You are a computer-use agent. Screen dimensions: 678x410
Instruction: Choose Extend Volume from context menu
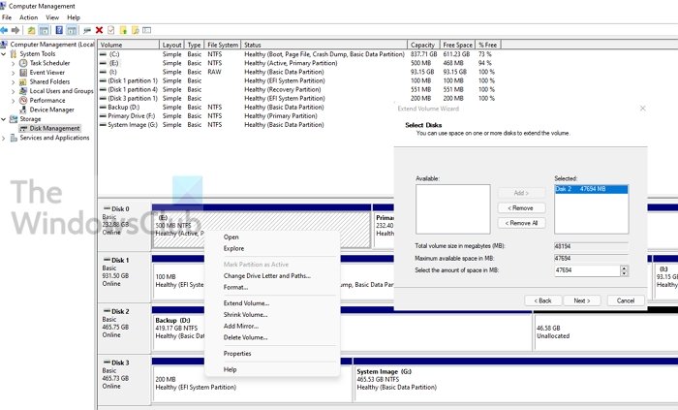point(246,303)
